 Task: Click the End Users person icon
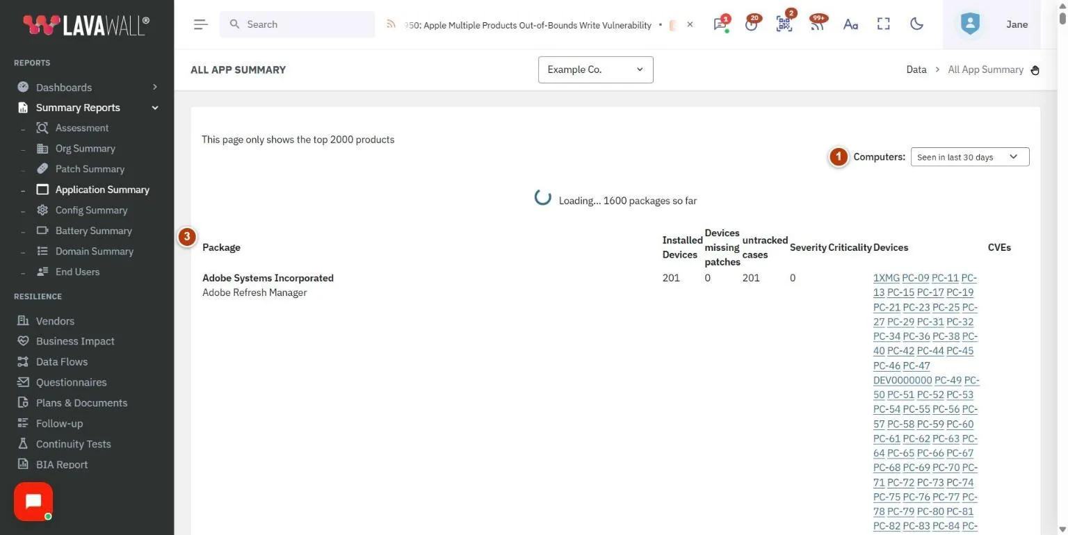(x=42, y=272)
